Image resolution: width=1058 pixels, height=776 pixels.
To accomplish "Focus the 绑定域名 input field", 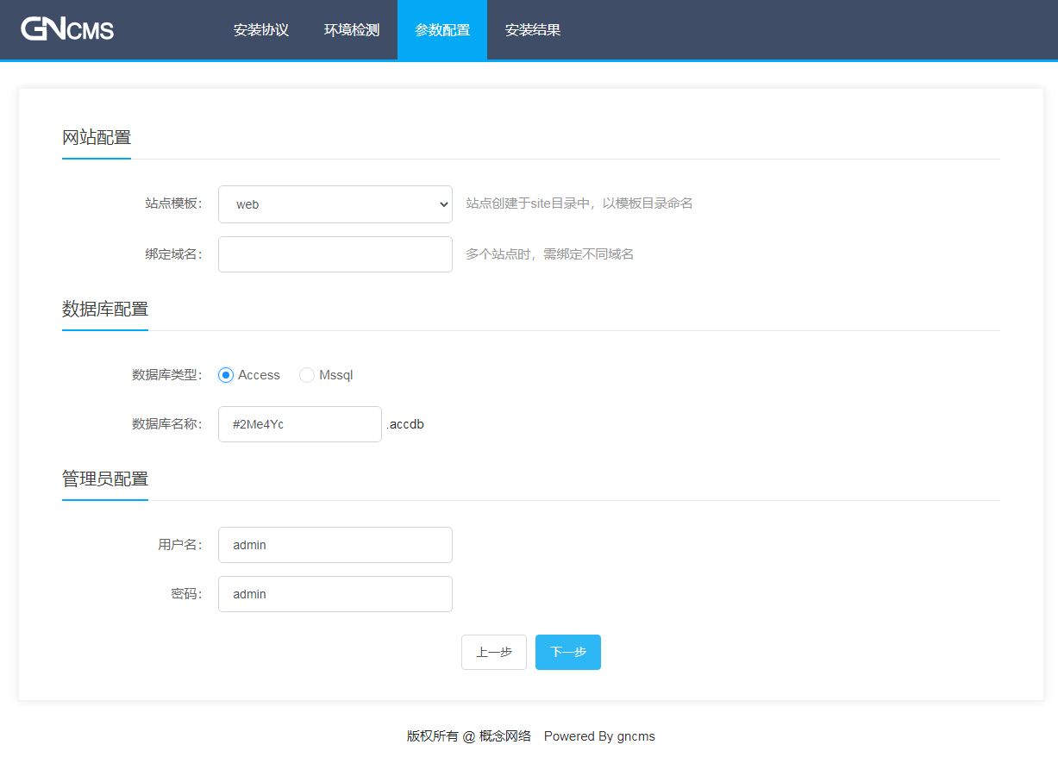I will click(335, 254).
